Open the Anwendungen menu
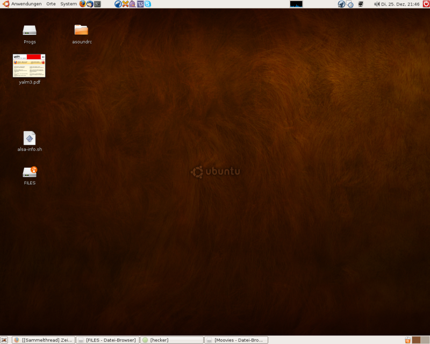Image resolution: width=430 pixels, height=344 pixels. pos(26,4)
